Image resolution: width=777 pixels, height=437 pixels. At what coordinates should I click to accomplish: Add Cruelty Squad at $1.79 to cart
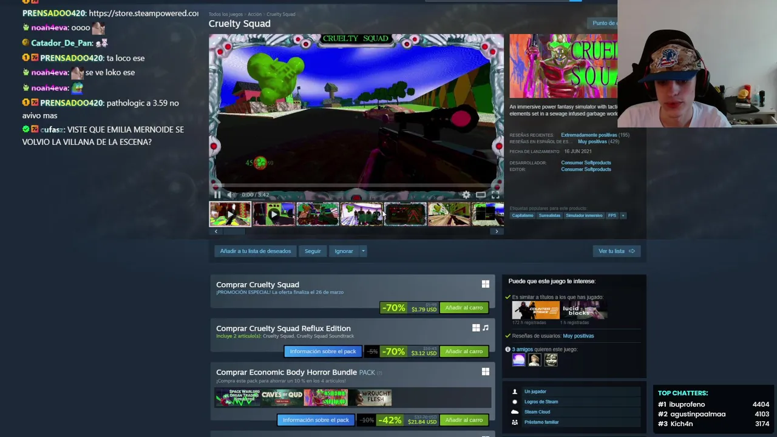pos(464,308)
